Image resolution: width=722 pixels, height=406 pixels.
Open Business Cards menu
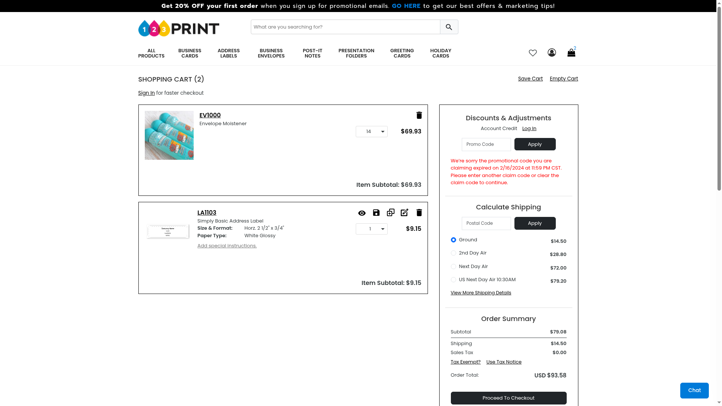pyautogui.click(x=190, y=53)
